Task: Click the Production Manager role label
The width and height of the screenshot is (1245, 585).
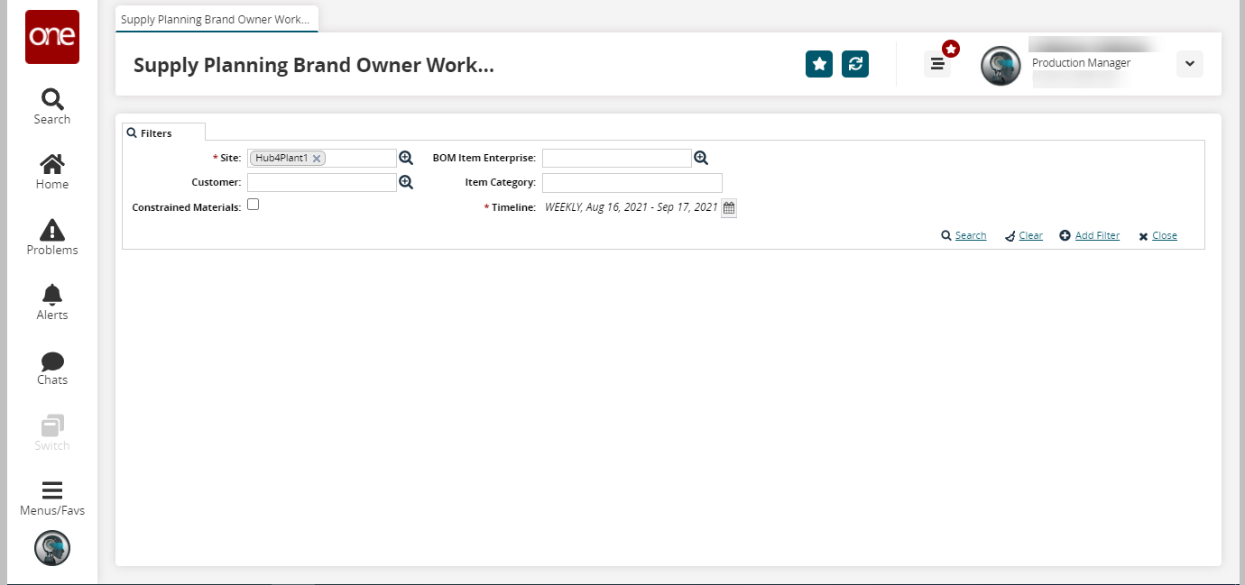Action: tap(1081, 63)
